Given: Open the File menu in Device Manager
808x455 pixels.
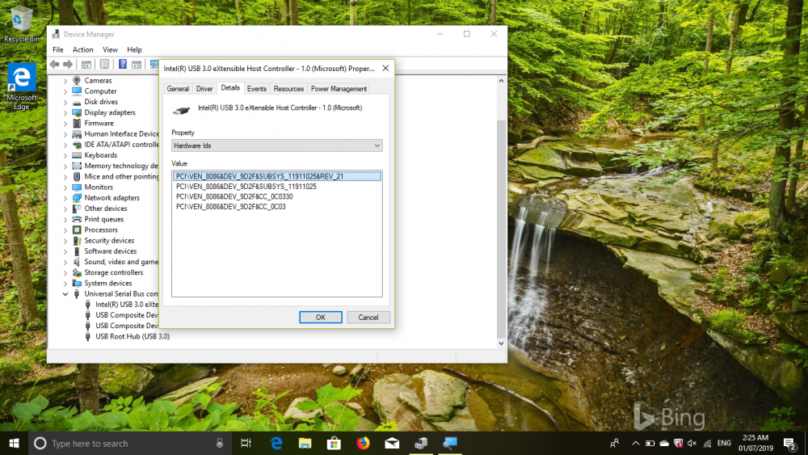Looking at the screenshot, I should [x=58, y=50].
